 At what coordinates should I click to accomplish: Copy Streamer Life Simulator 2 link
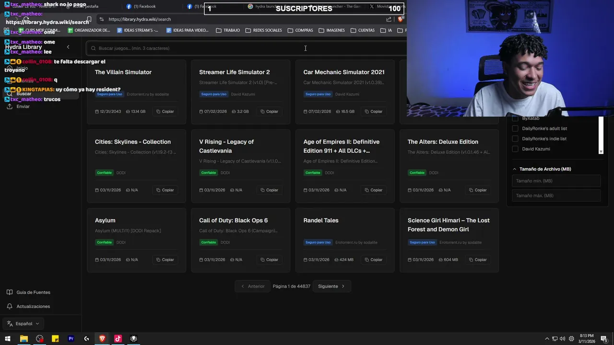click(x=269, y=111)
